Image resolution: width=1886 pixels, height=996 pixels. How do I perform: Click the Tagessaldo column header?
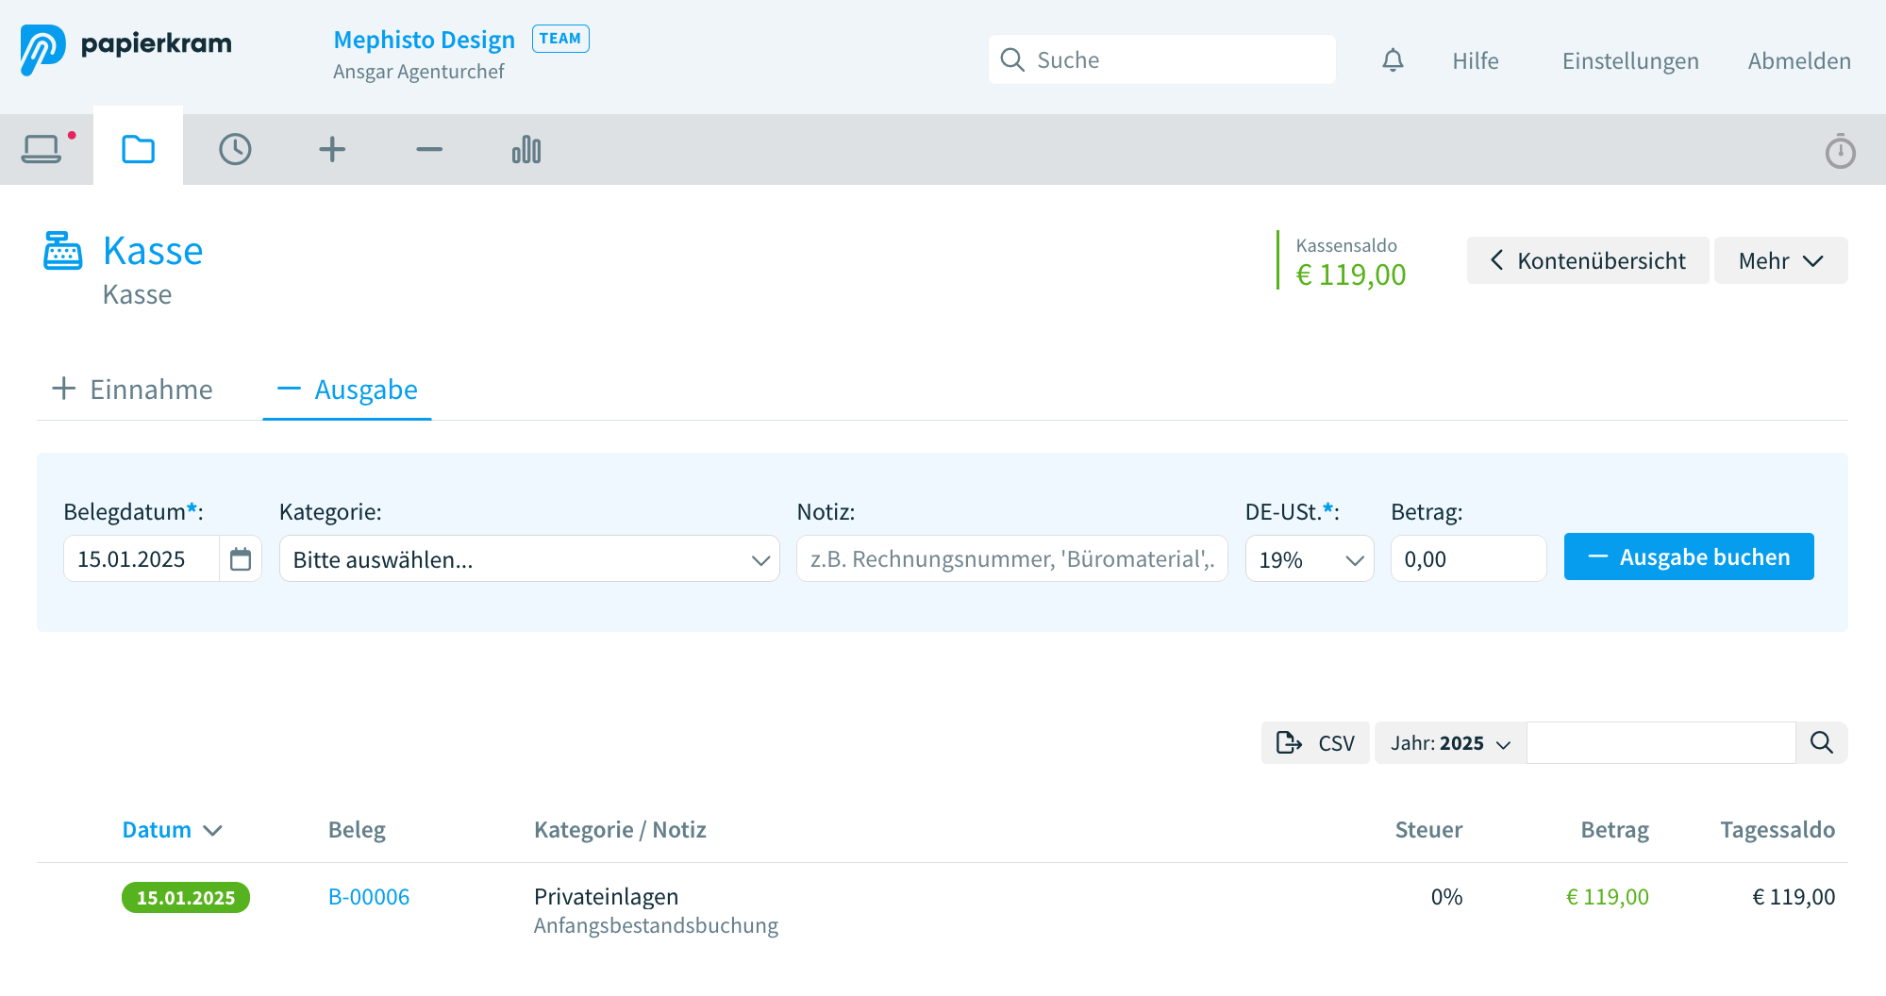coord(1777,829)
